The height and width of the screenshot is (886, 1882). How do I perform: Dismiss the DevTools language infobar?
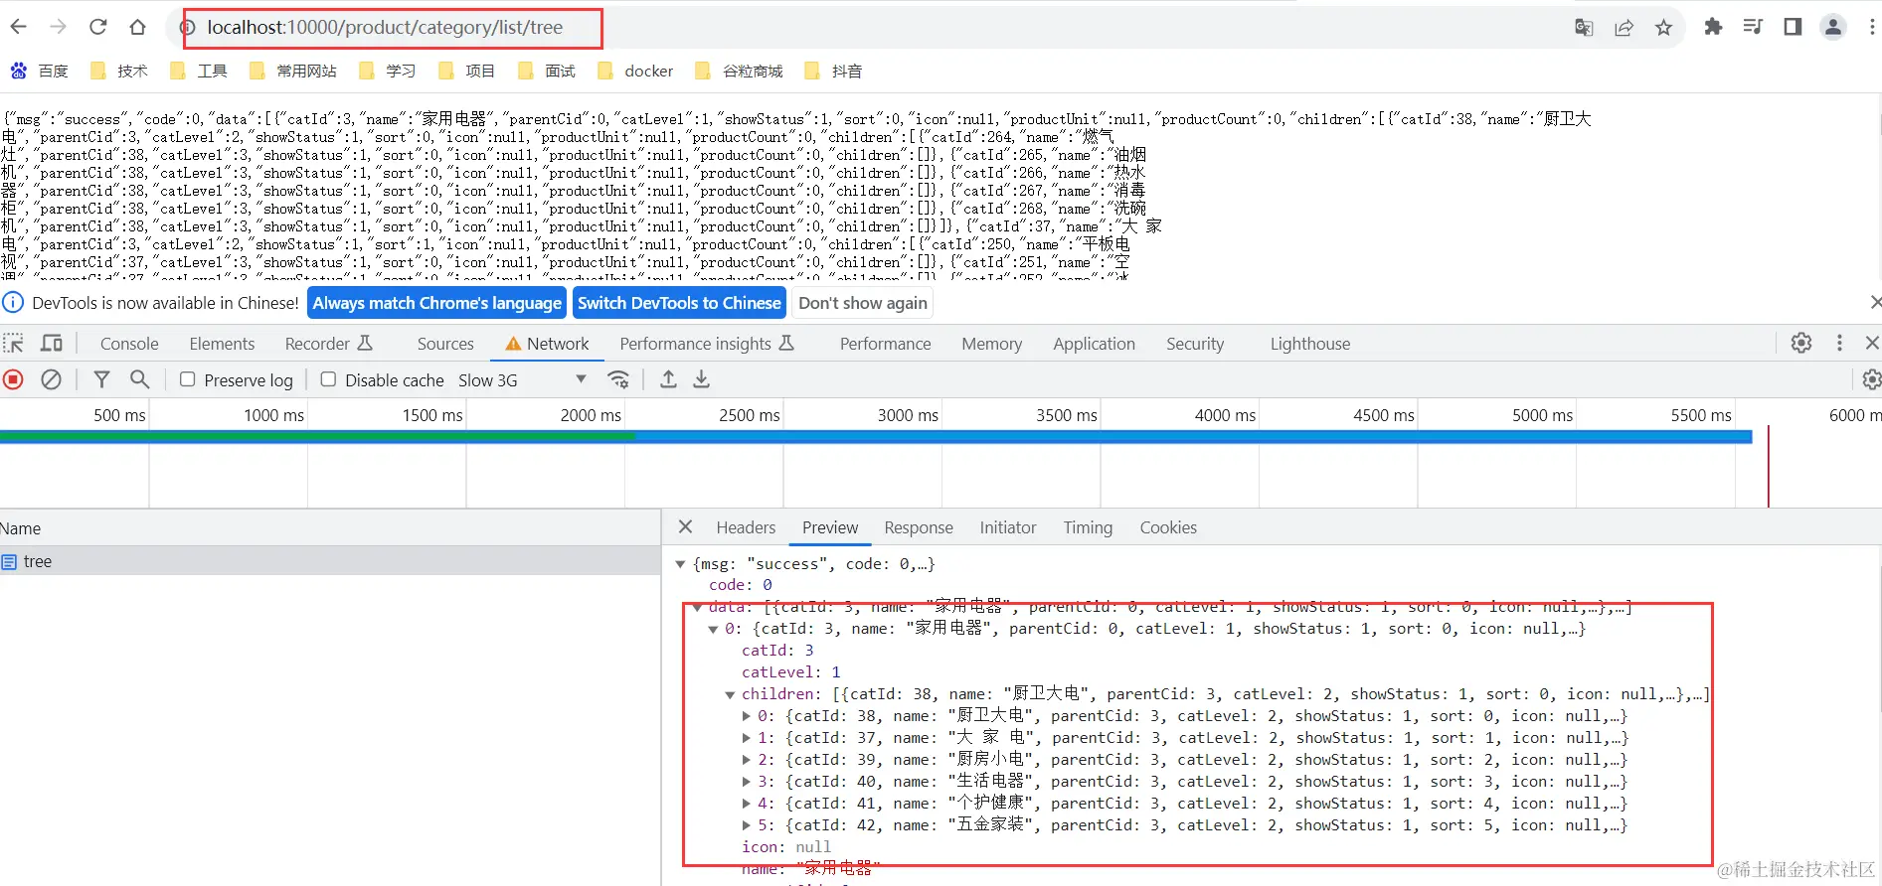[x=1875, y=302]
